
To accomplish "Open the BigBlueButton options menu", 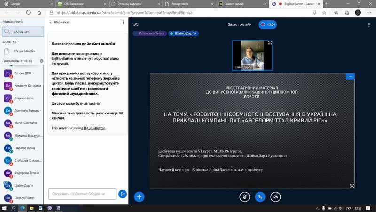I will (x=369, y=25).
